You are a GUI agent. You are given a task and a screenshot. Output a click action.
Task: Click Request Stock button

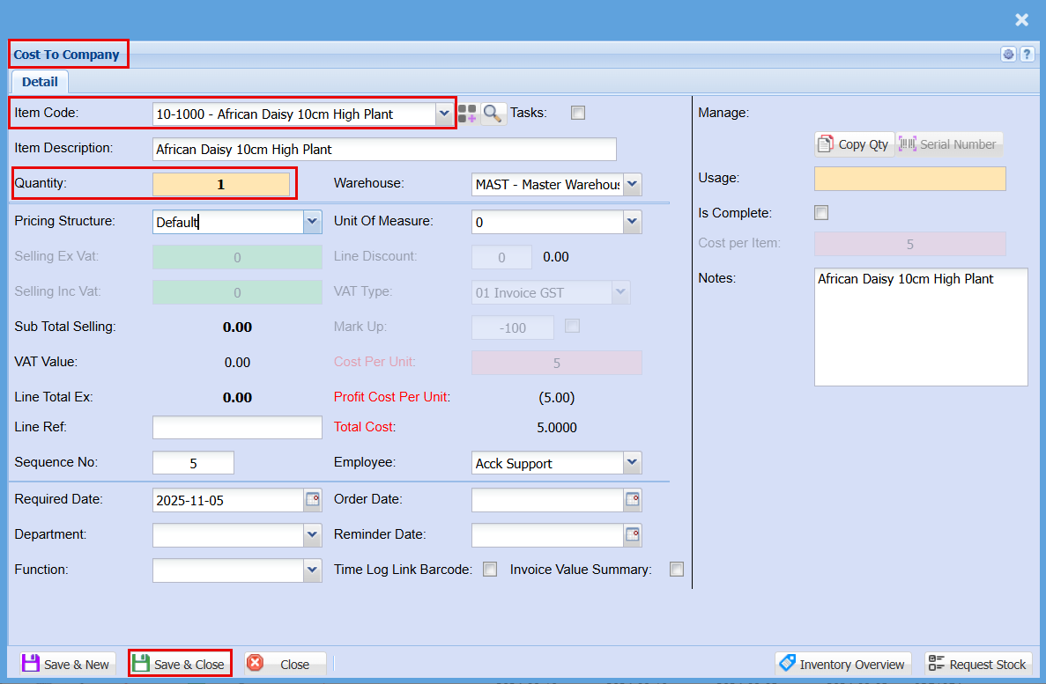(x=978, y=664)
